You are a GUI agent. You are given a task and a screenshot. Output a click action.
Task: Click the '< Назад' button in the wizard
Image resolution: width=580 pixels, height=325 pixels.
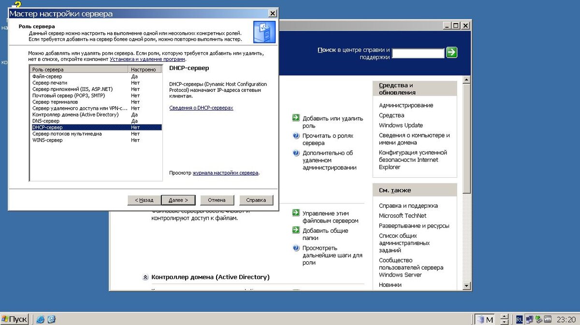(144, 200)
